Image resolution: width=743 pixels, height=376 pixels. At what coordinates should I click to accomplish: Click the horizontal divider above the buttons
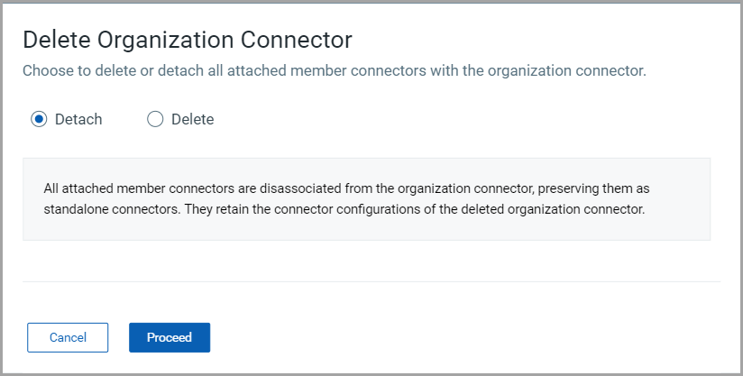click(x=371, y=281)
